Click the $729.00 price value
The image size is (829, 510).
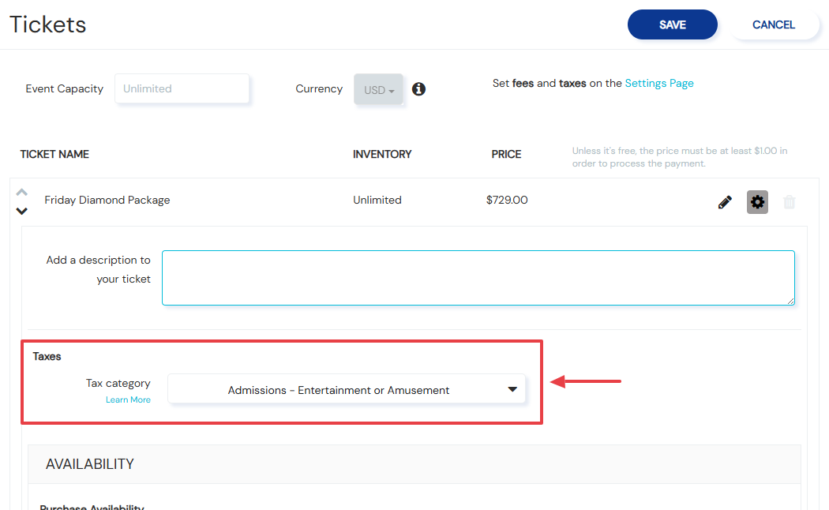click(x=507, y=200)
